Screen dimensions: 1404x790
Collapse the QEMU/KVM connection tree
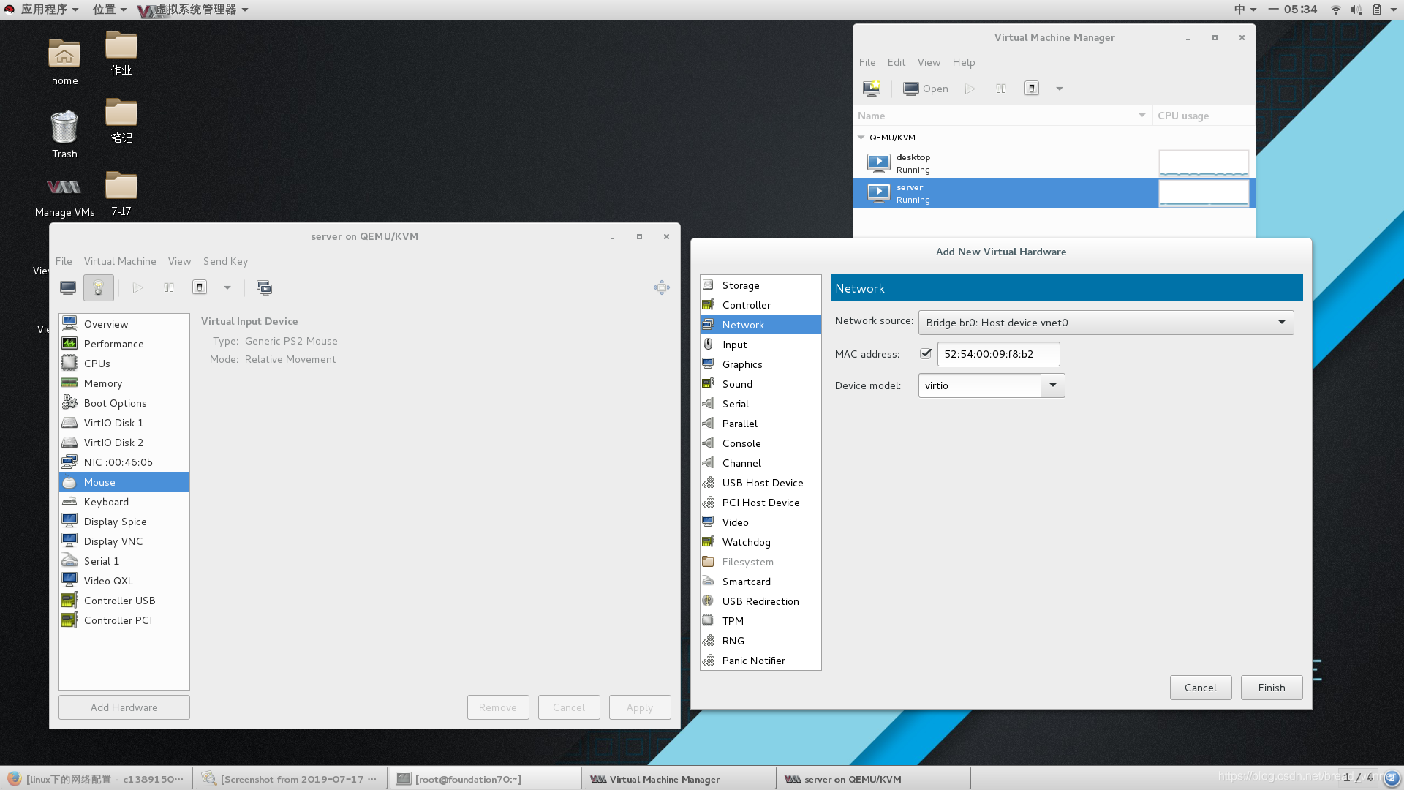(x=861, y=138)
